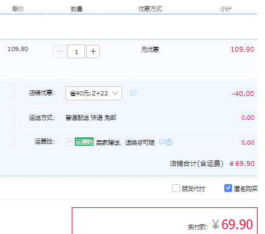Toggle the 运费险 checkbox
This screenshot has width=265, height=234.
pos(69,142)
